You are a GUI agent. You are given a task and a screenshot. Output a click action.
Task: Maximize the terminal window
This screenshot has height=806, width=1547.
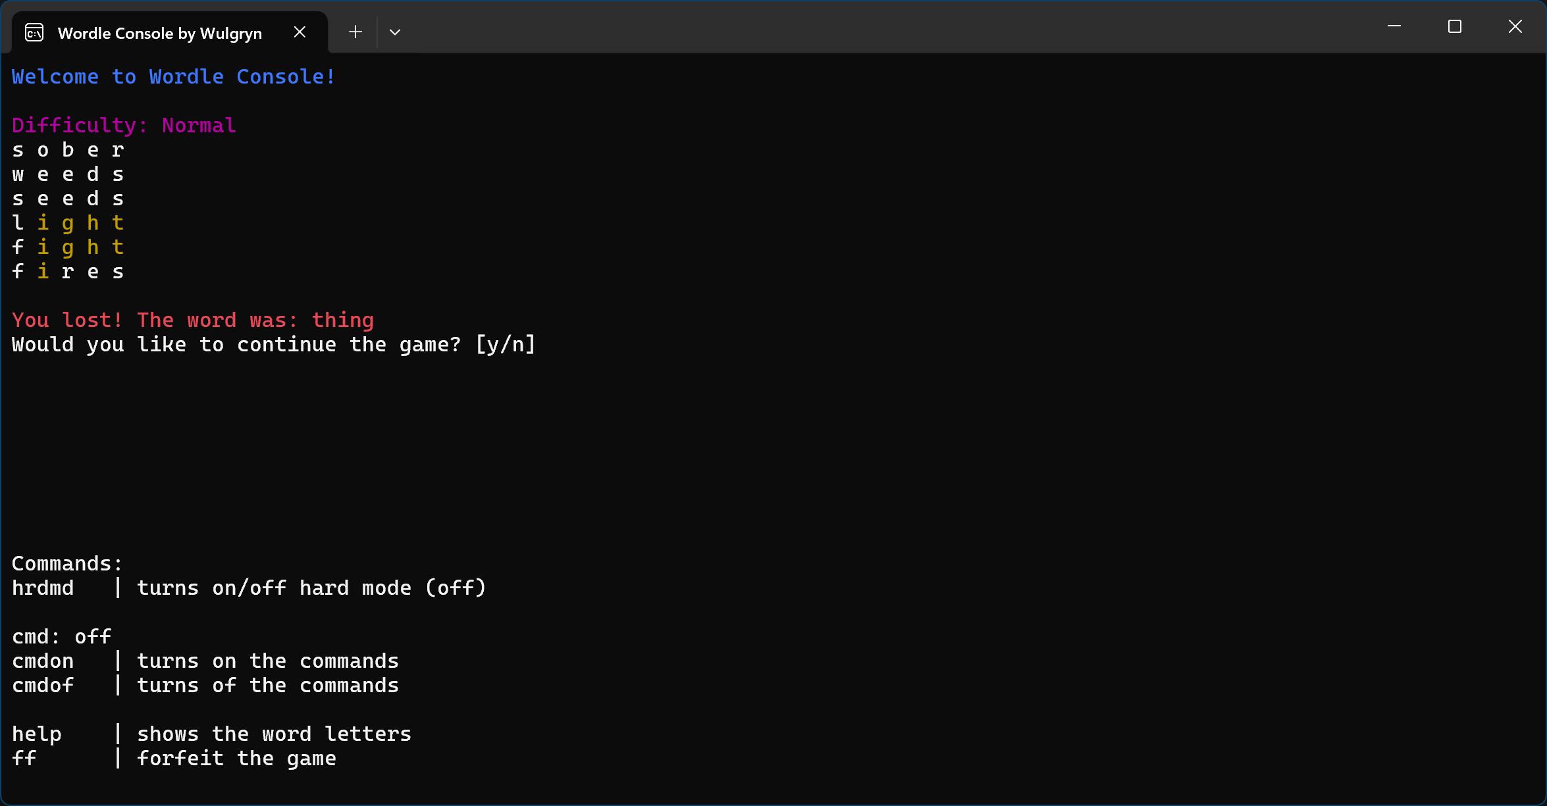pyautogui.click(x=1454, y=26)
